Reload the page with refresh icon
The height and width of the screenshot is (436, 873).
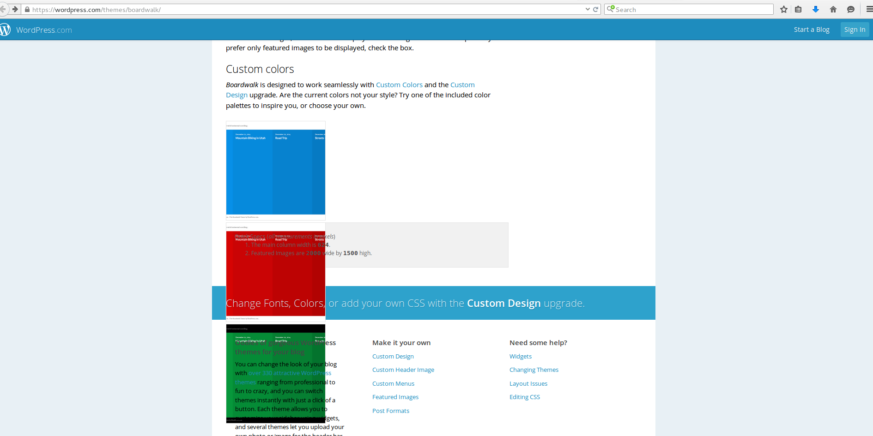coord(596,9)
